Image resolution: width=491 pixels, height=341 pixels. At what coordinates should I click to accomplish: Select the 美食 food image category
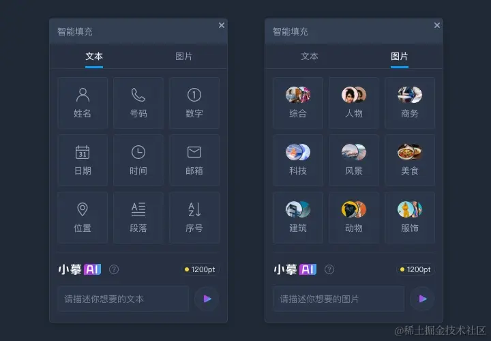click(x=410, y=160)
